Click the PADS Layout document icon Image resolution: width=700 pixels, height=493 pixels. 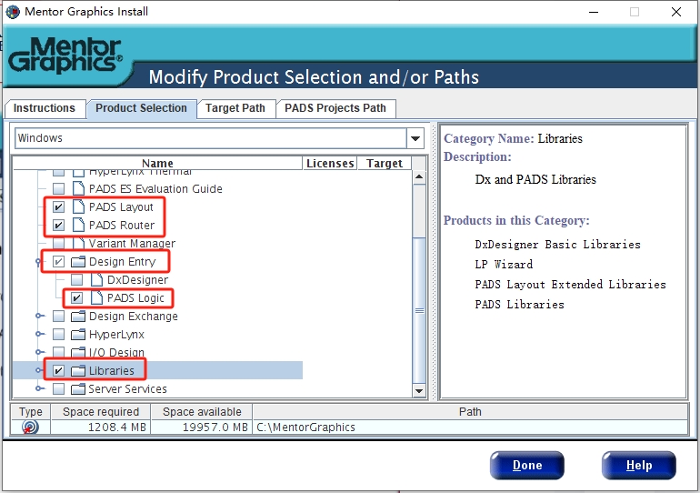point(78,207)
